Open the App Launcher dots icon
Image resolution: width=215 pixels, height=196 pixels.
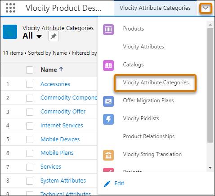point(10,8)
